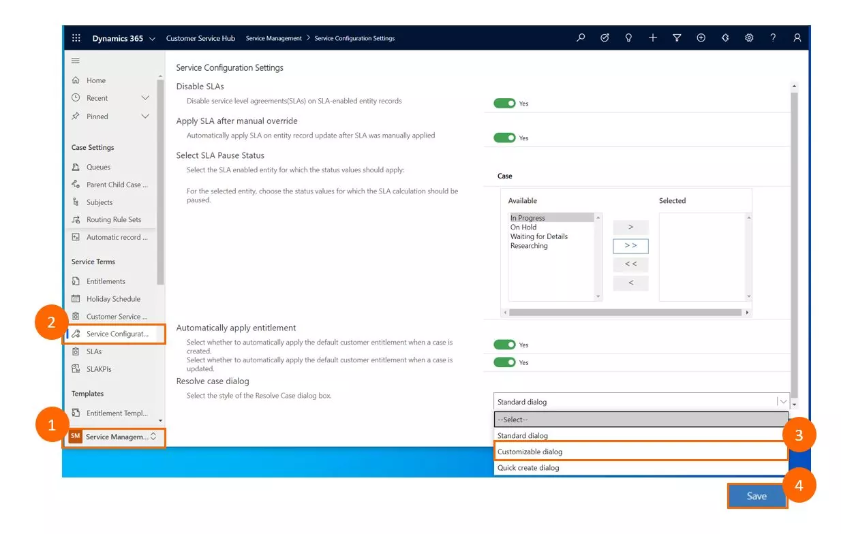Screen dimensions: 841x534
Task: Open the user account profile icon
Action: (797, 38)
